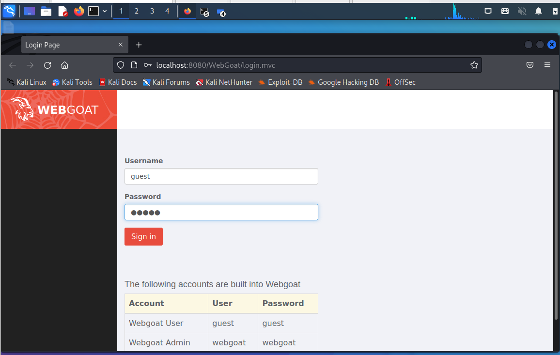Open the Firefox hamburger menu

coord(547,65)
